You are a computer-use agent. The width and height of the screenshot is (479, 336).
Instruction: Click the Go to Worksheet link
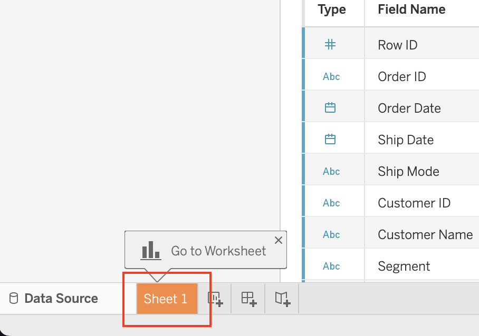pyautogui.click(x=218, y=251)
